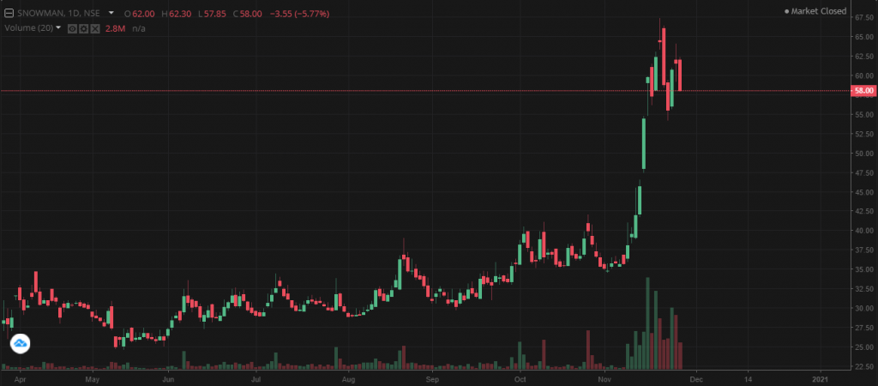The image size is (878, 386).
Task: Click the Market Closed status dot
Action: (788, 11)
